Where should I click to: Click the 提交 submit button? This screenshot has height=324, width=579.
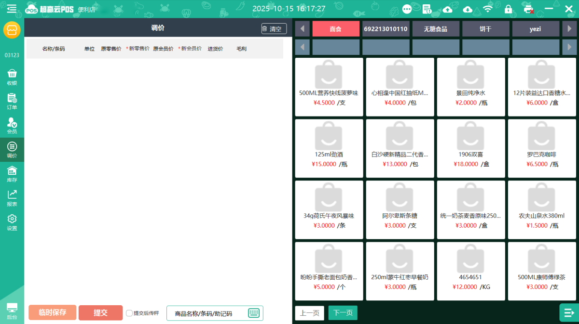click(100, 313)
